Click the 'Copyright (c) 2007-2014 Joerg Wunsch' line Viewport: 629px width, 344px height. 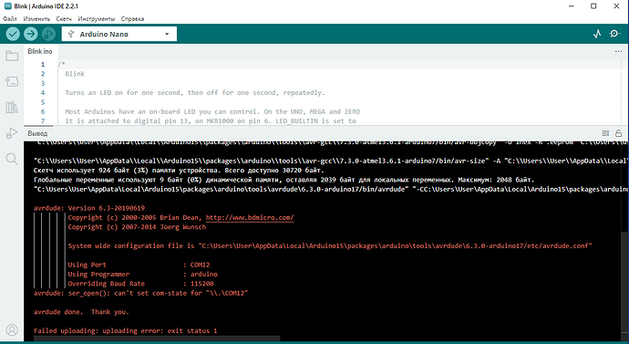(137, 227)
